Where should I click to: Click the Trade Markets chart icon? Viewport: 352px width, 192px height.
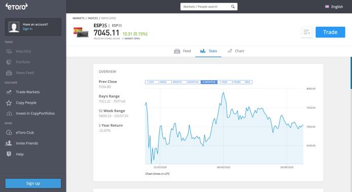[9, 92]
